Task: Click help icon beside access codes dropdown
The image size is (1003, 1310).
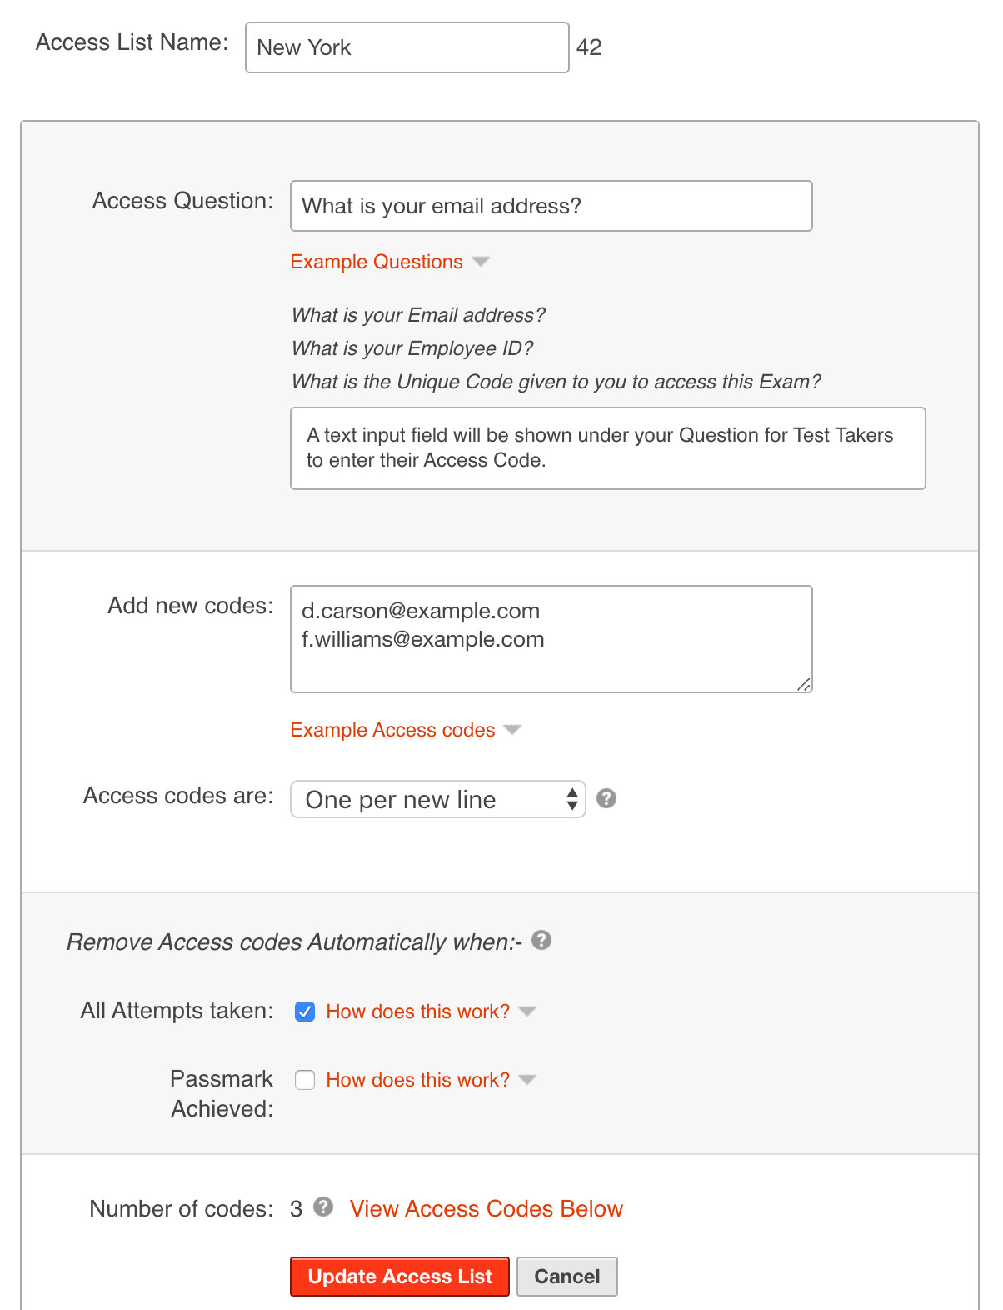Action: [x=606, y=798]
